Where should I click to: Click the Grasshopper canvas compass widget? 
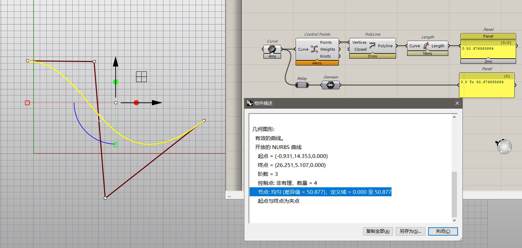pyautogui.click(x=504, y=147)
